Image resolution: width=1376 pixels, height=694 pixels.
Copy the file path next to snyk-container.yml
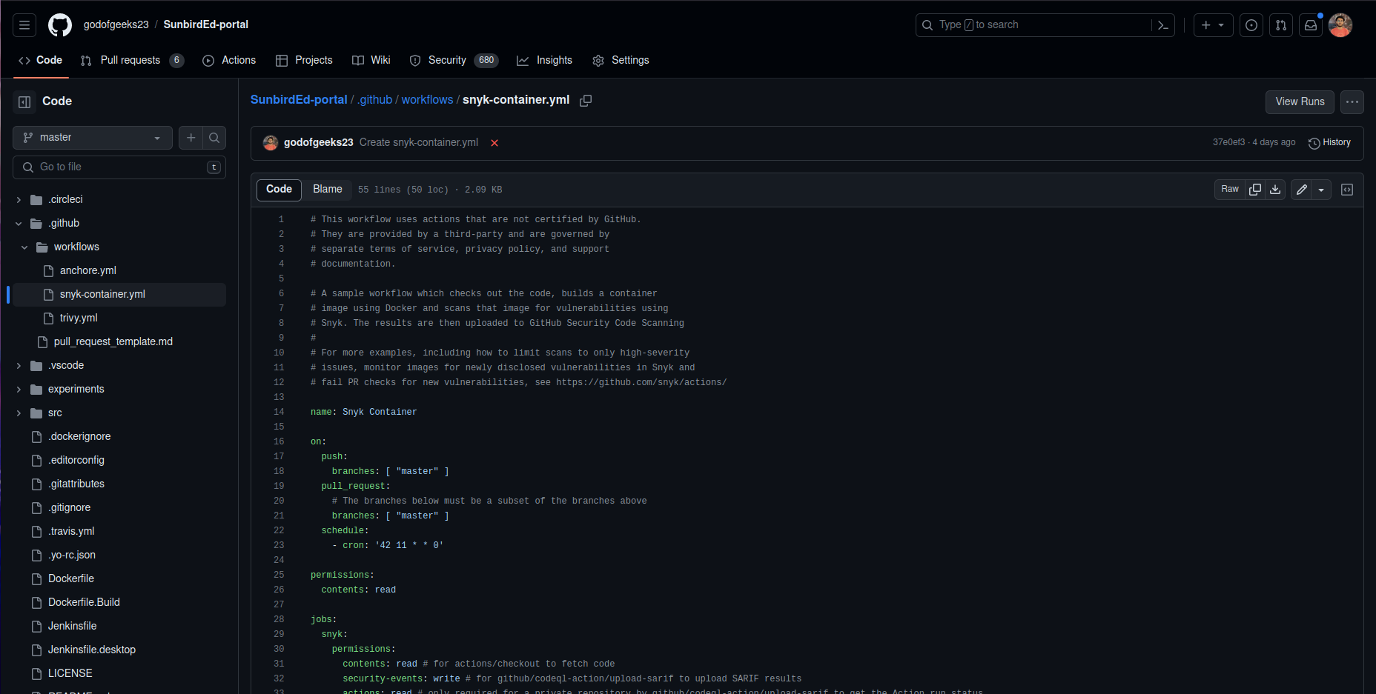pos(586,100)
